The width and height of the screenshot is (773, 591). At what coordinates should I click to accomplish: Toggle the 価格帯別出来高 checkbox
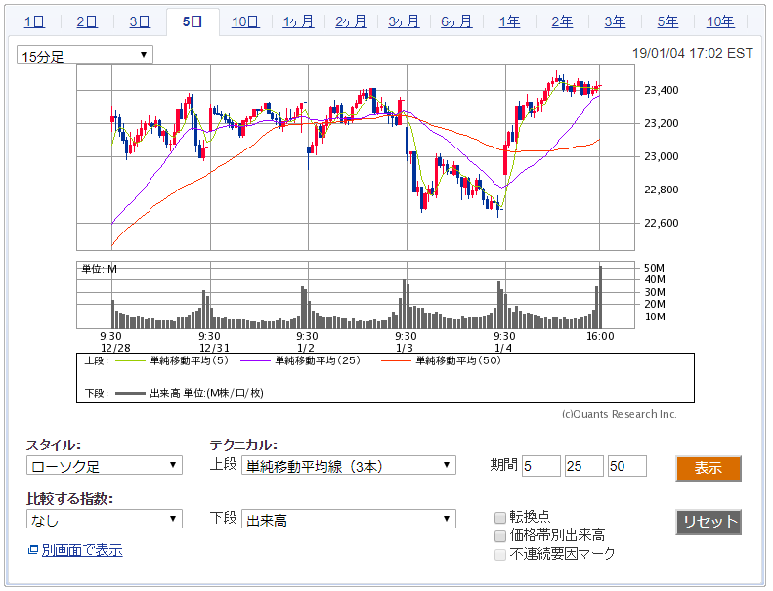pos(500,535)
